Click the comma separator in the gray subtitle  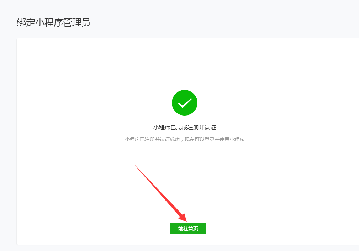pyautogui.click(x=182, y=140)
